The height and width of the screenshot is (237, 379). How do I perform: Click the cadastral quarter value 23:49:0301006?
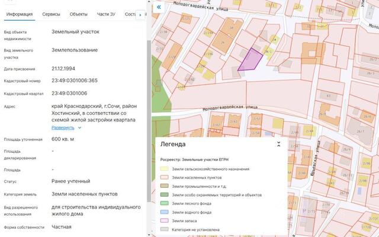coord(69,93)
